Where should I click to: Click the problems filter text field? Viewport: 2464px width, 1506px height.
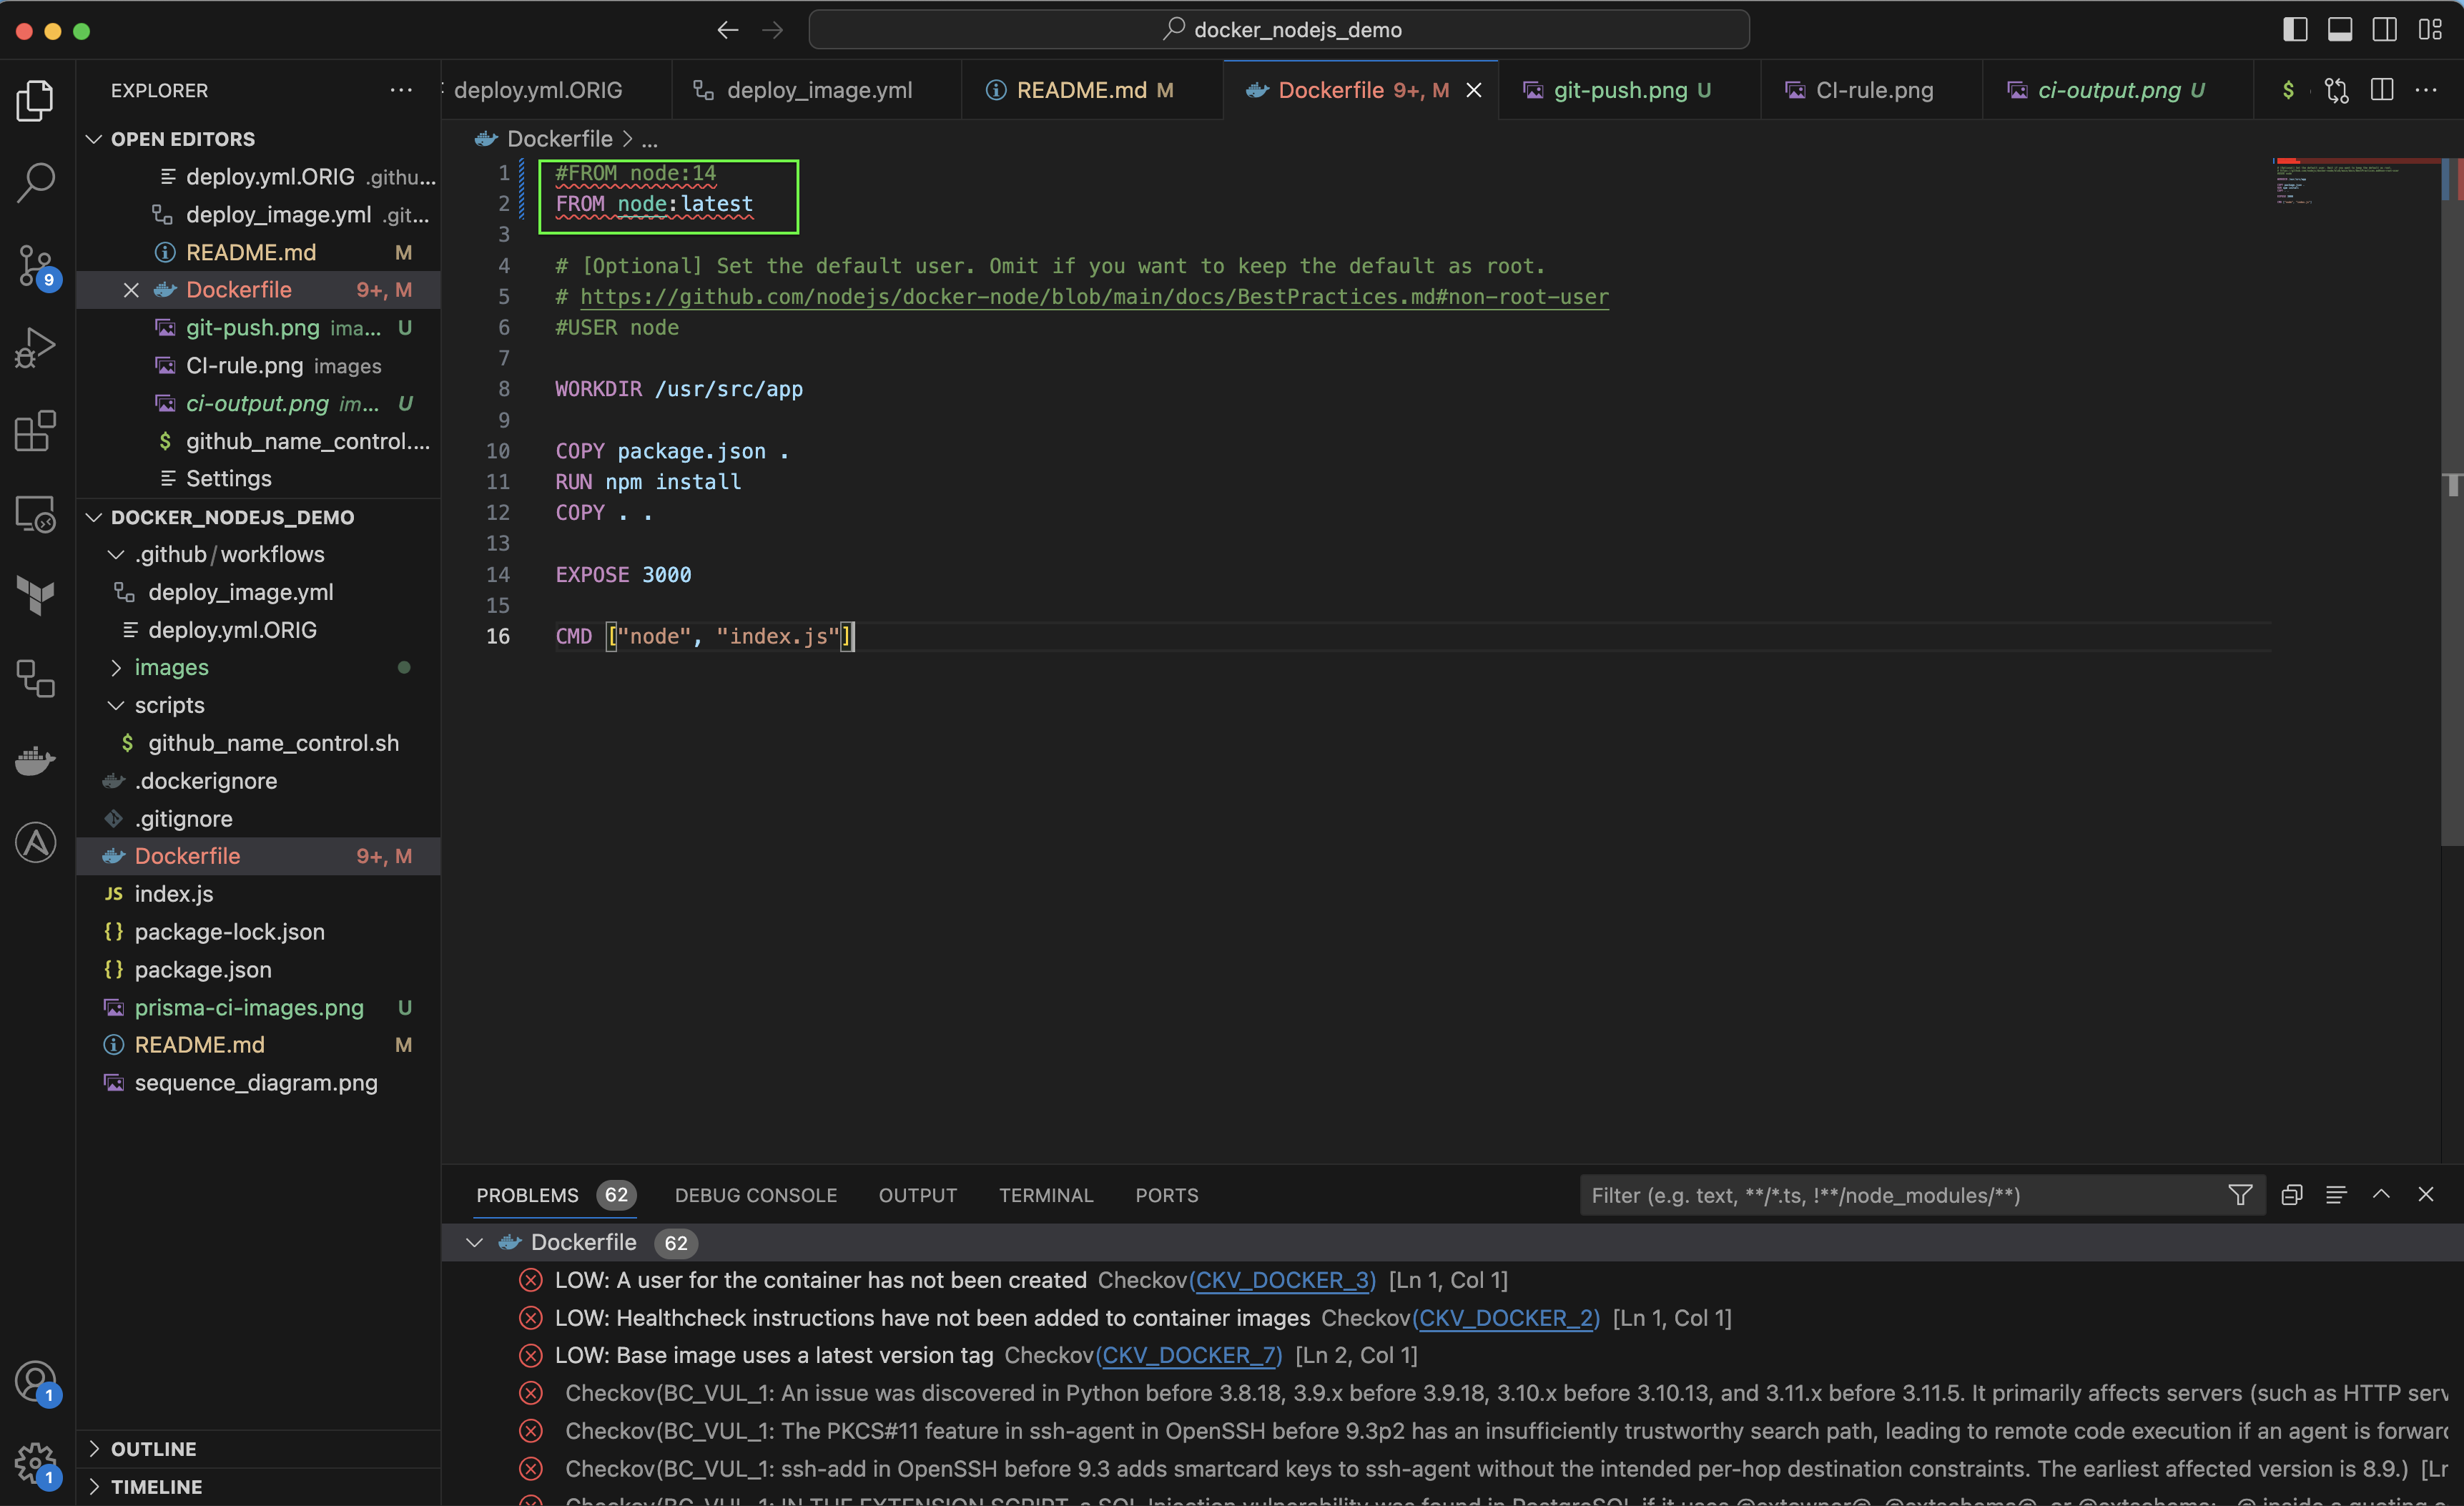pos(1900,1195)
